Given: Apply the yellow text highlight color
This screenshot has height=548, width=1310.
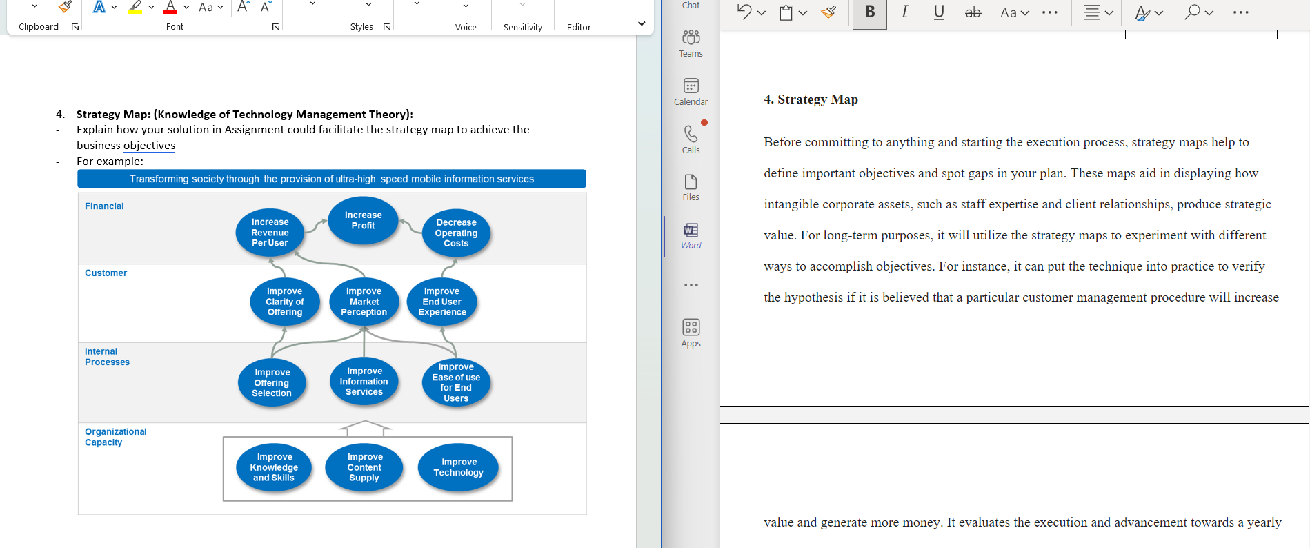Looking at the screenshot, I should click(135, 7).
